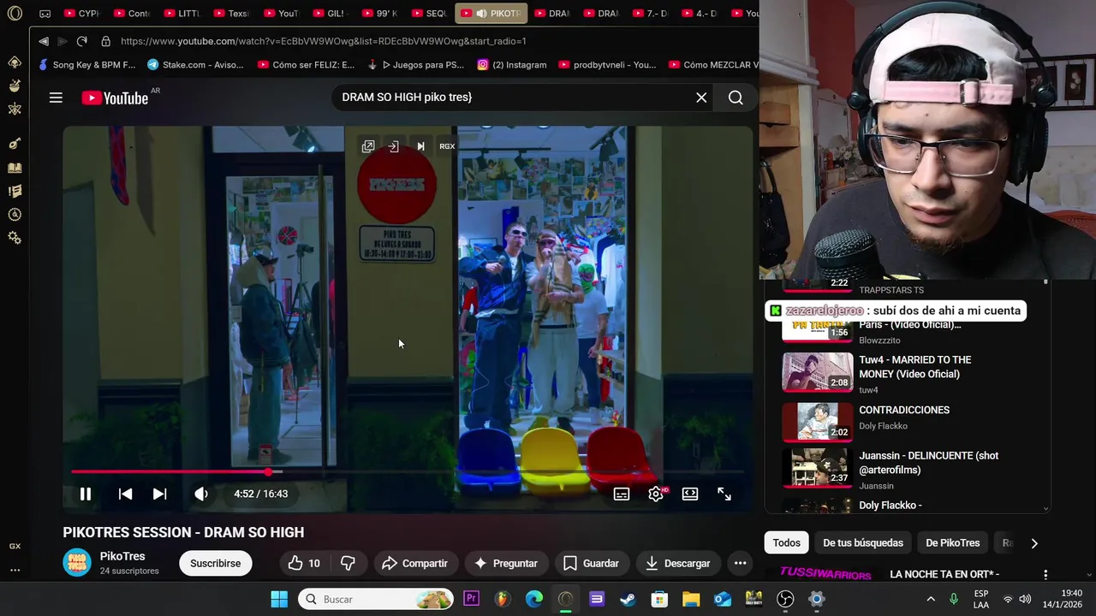The height and width of the screenshot is (616, 1096).
Task: Clear the search box with the X
Action: [701, 98]
